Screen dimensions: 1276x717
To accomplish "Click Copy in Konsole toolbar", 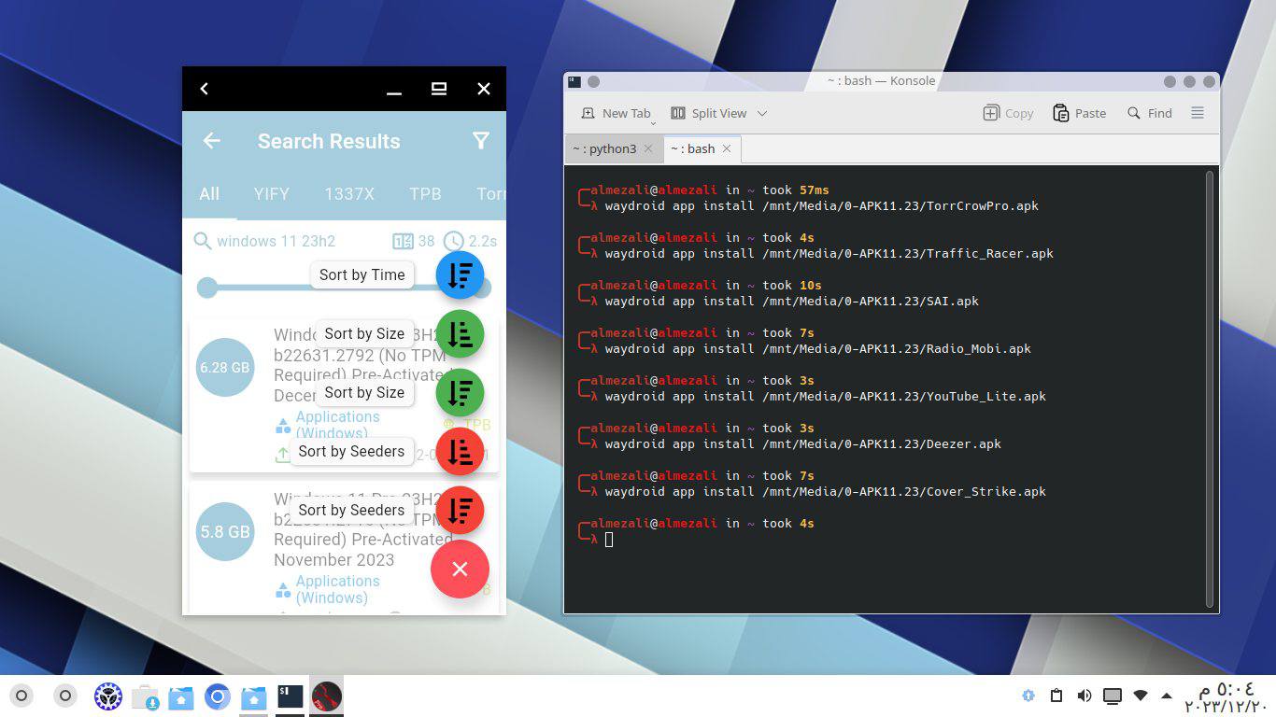I will point(1008,113).
